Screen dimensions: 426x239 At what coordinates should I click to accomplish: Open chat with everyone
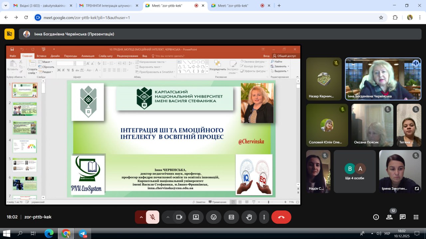point(403,217)
